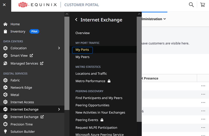This screenshot has width=209, height=136.
Task: Click the Precision Time clock icon
Action: [x=5, y=124]
